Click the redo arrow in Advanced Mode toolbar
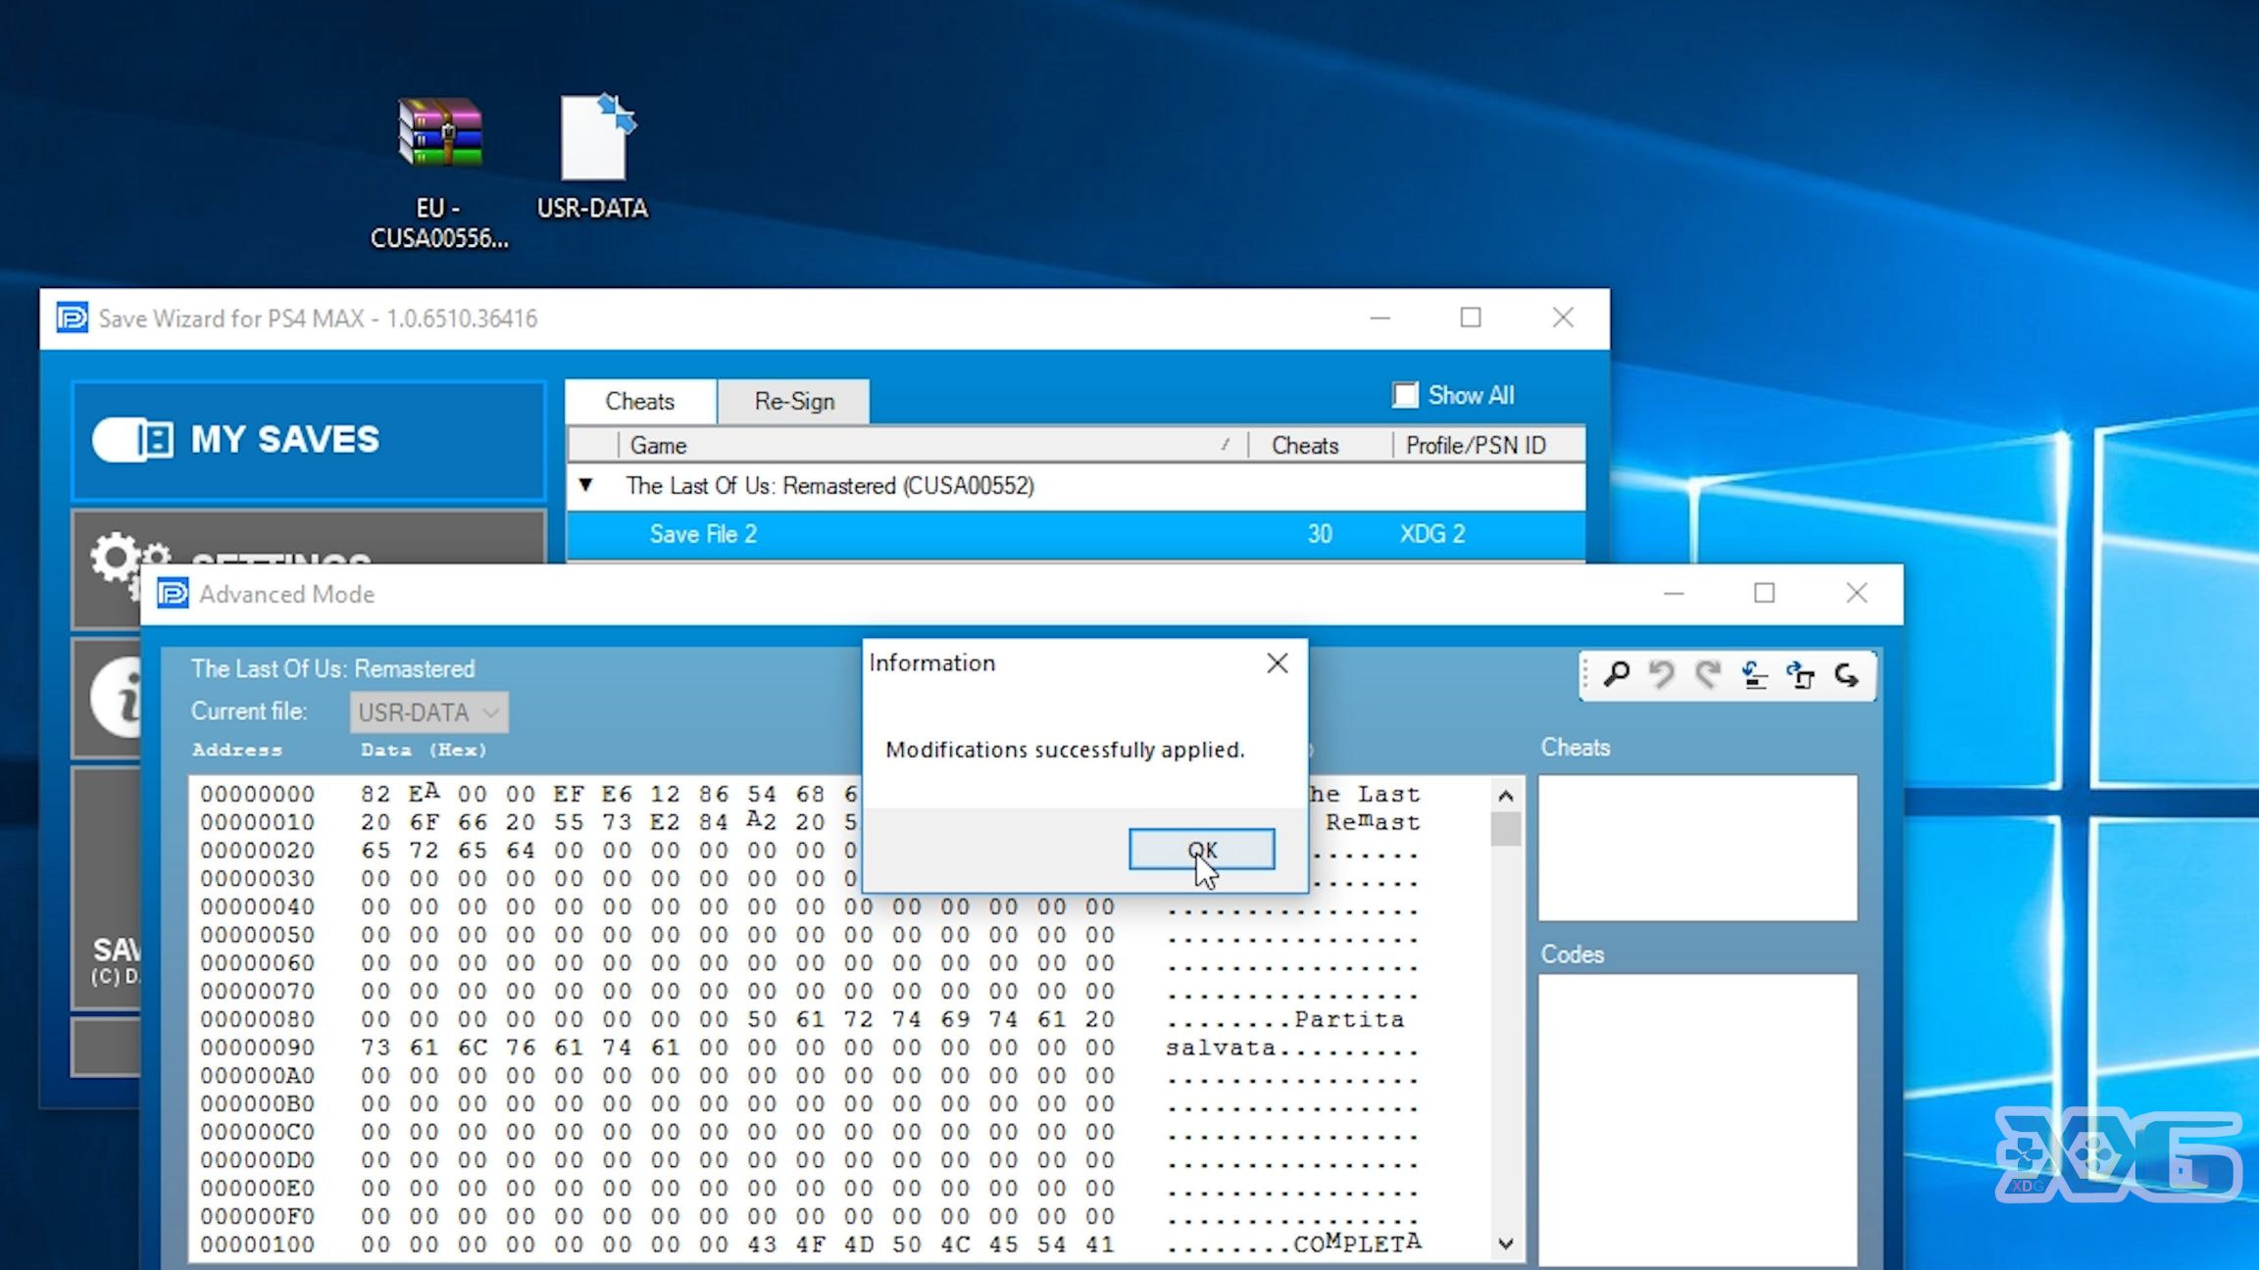This screenshot has height=1270, width=2259. pos(1707,674)
